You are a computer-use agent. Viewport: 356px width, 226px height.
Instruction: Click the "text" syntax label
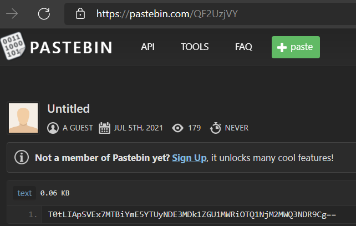[x=25, y=193]
